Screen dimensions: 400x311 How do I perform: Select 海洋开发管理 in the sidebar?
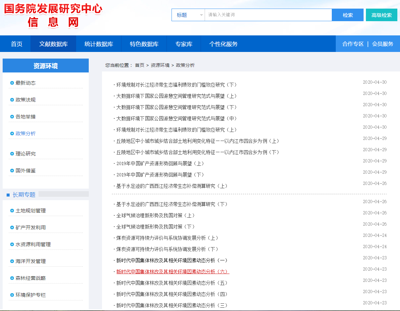[30, 261]
